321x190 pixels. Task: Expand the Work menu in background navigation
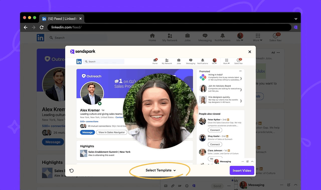coord(258,37)
